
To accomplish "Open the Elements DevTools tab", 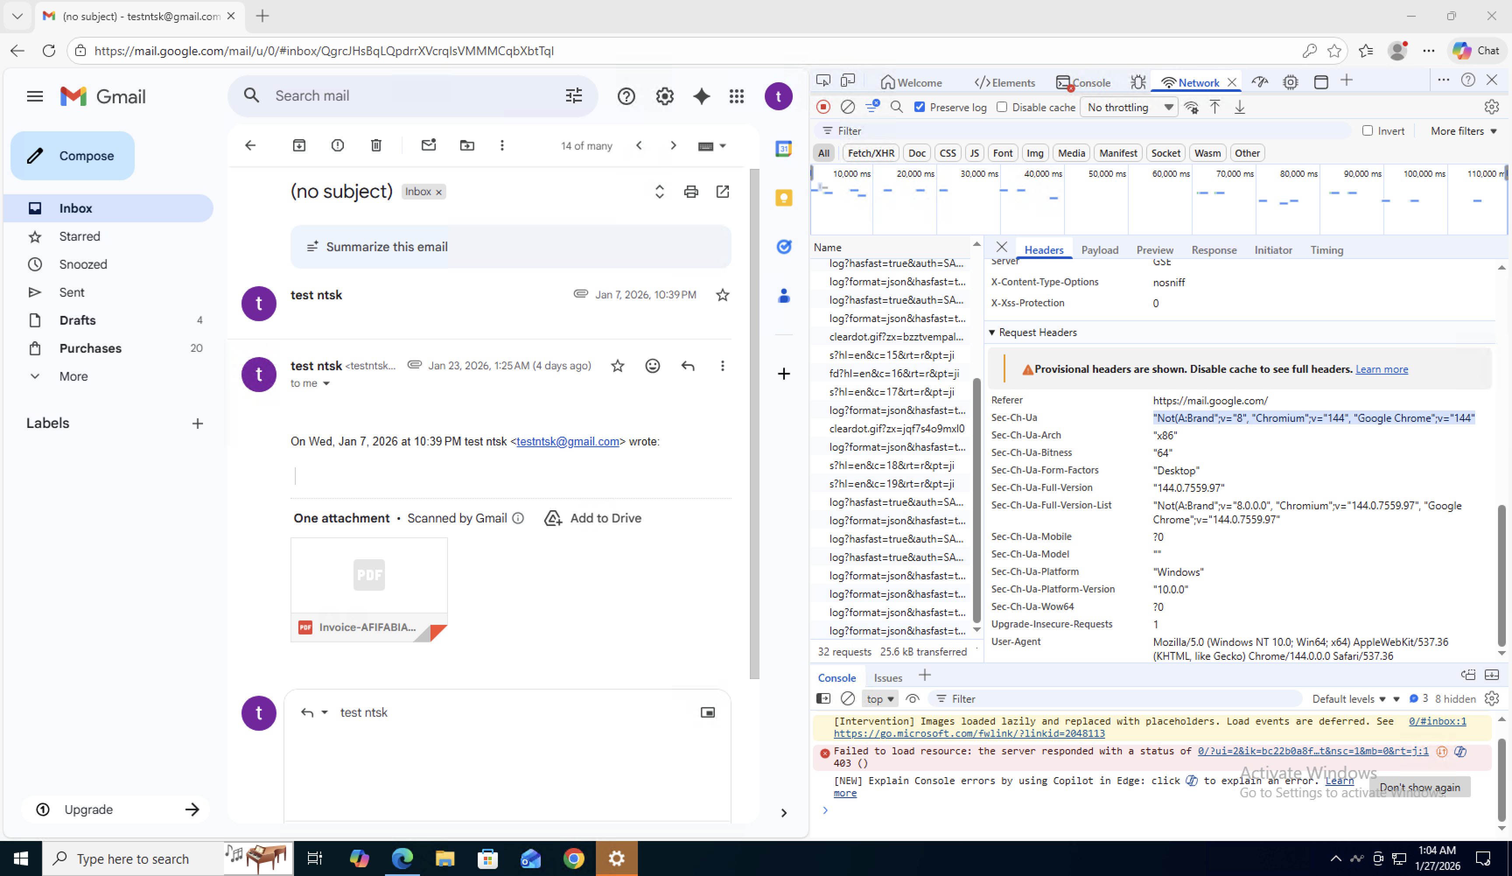I will 1005,83.
